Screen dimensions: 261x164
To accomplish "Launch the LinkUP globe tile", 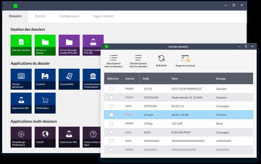I will pyautogui.click(x=45, y=137).
